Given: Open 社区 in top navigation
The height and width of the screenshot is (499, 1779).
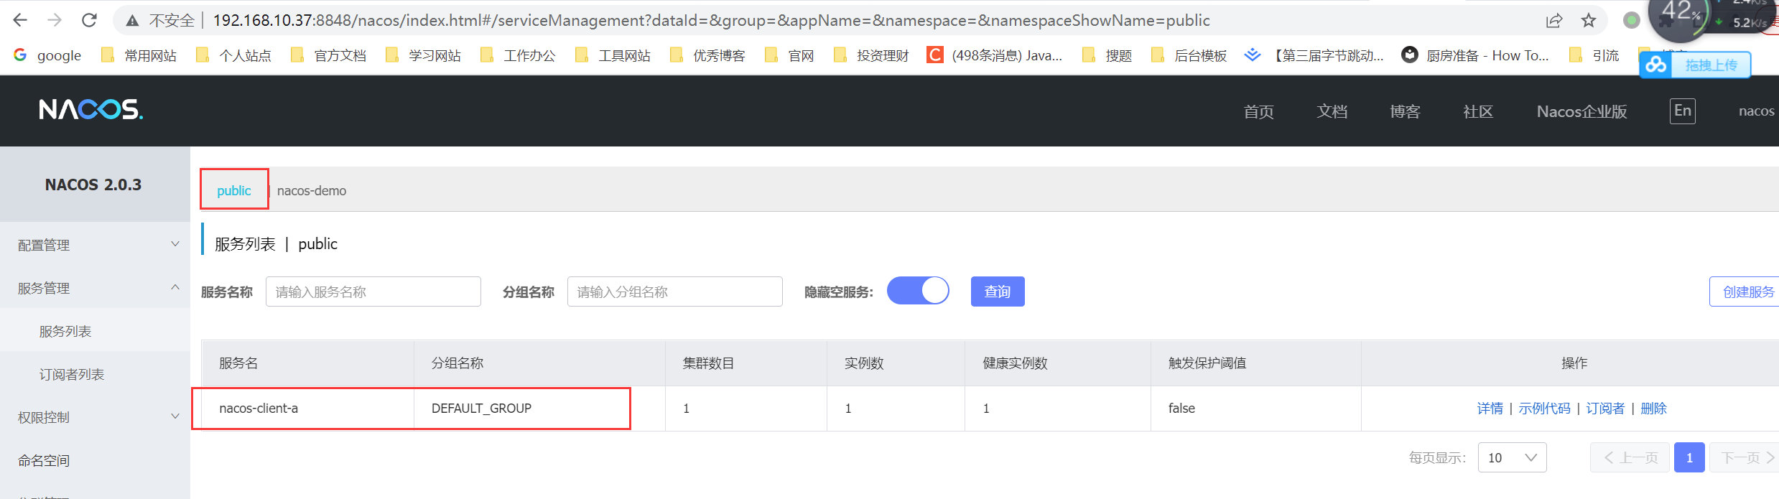Looking at the screenshot, I should (1479, 111).
